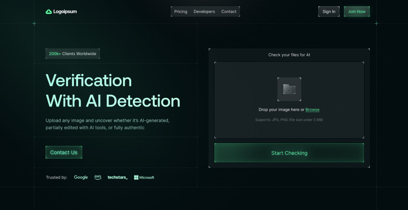This screenshot has width=408, height=210.
Task: Click the Logoipsum brand name text
Action: [65, 12]
